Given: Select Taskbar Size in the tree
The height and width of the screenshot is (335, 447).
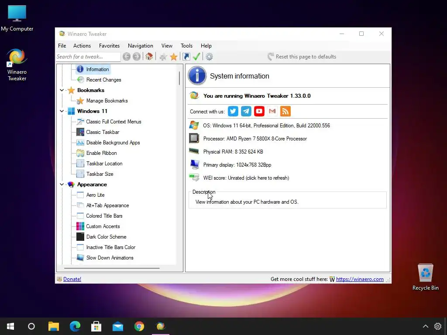Looking at the screenshot, I should pos(100,174).
